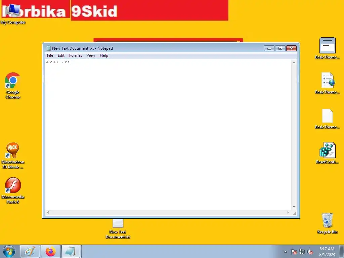Select the blank BasicTheme file icon

pos(327,119)
